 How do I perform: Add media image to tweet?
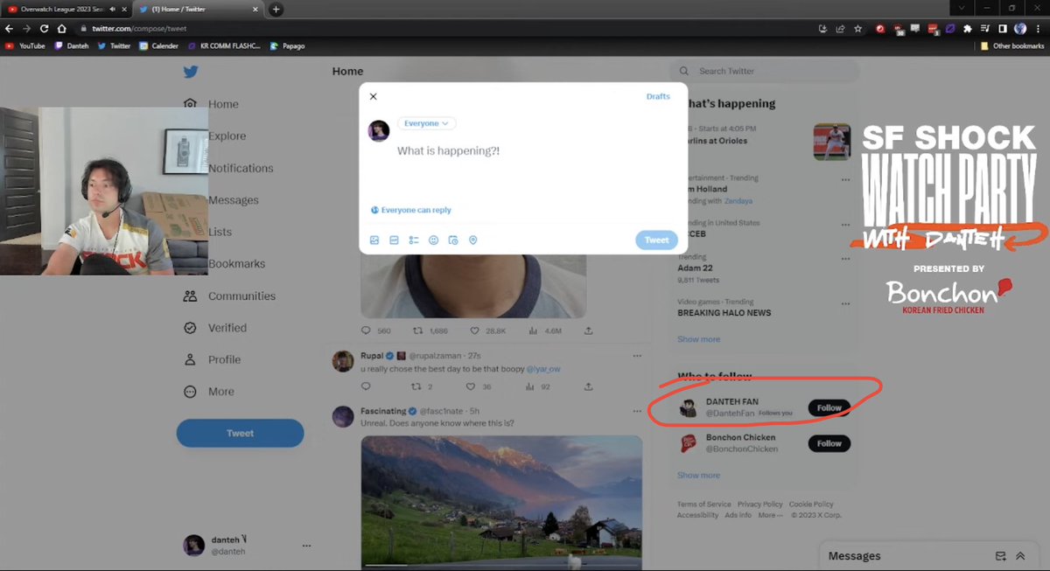pos(374,240)
